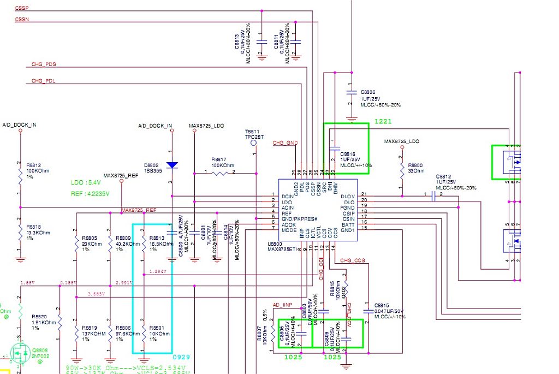The width and height of the screenshot is (559, 374).
Task: Click the 'R8805 20KOhm' label
Action: coord(92,241)
